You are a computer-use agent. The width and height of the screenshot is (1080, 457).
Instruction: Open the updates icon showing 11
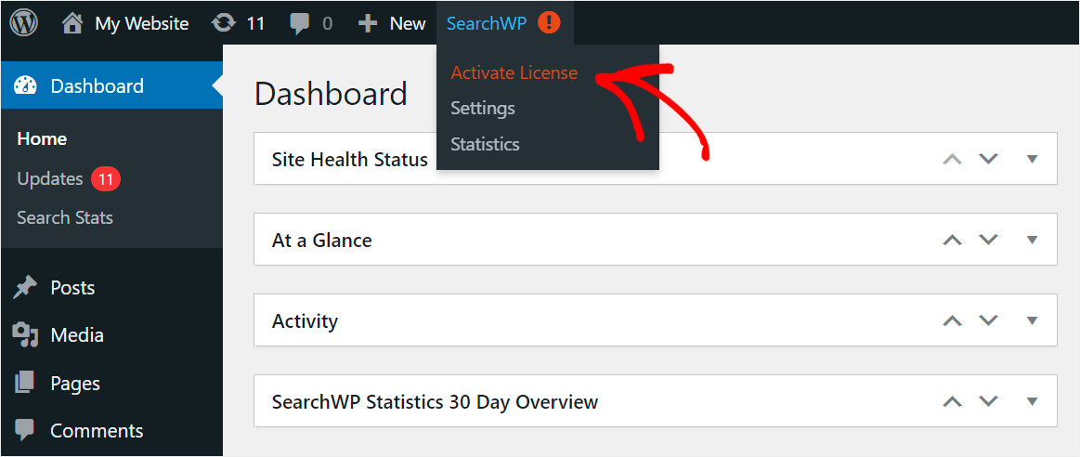[x=223, y=23]
